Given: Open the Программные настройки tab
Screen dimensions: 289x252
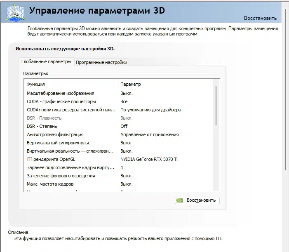Looking at the screenshot, I should (101, 62).
